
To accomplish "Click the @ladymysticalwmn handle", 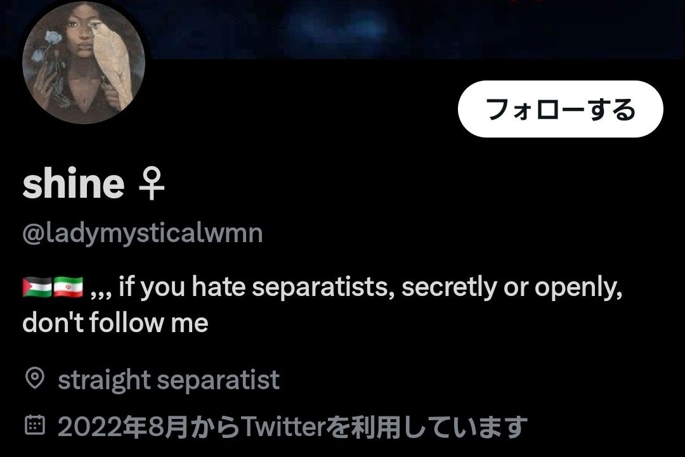I will tap(143, 233).
